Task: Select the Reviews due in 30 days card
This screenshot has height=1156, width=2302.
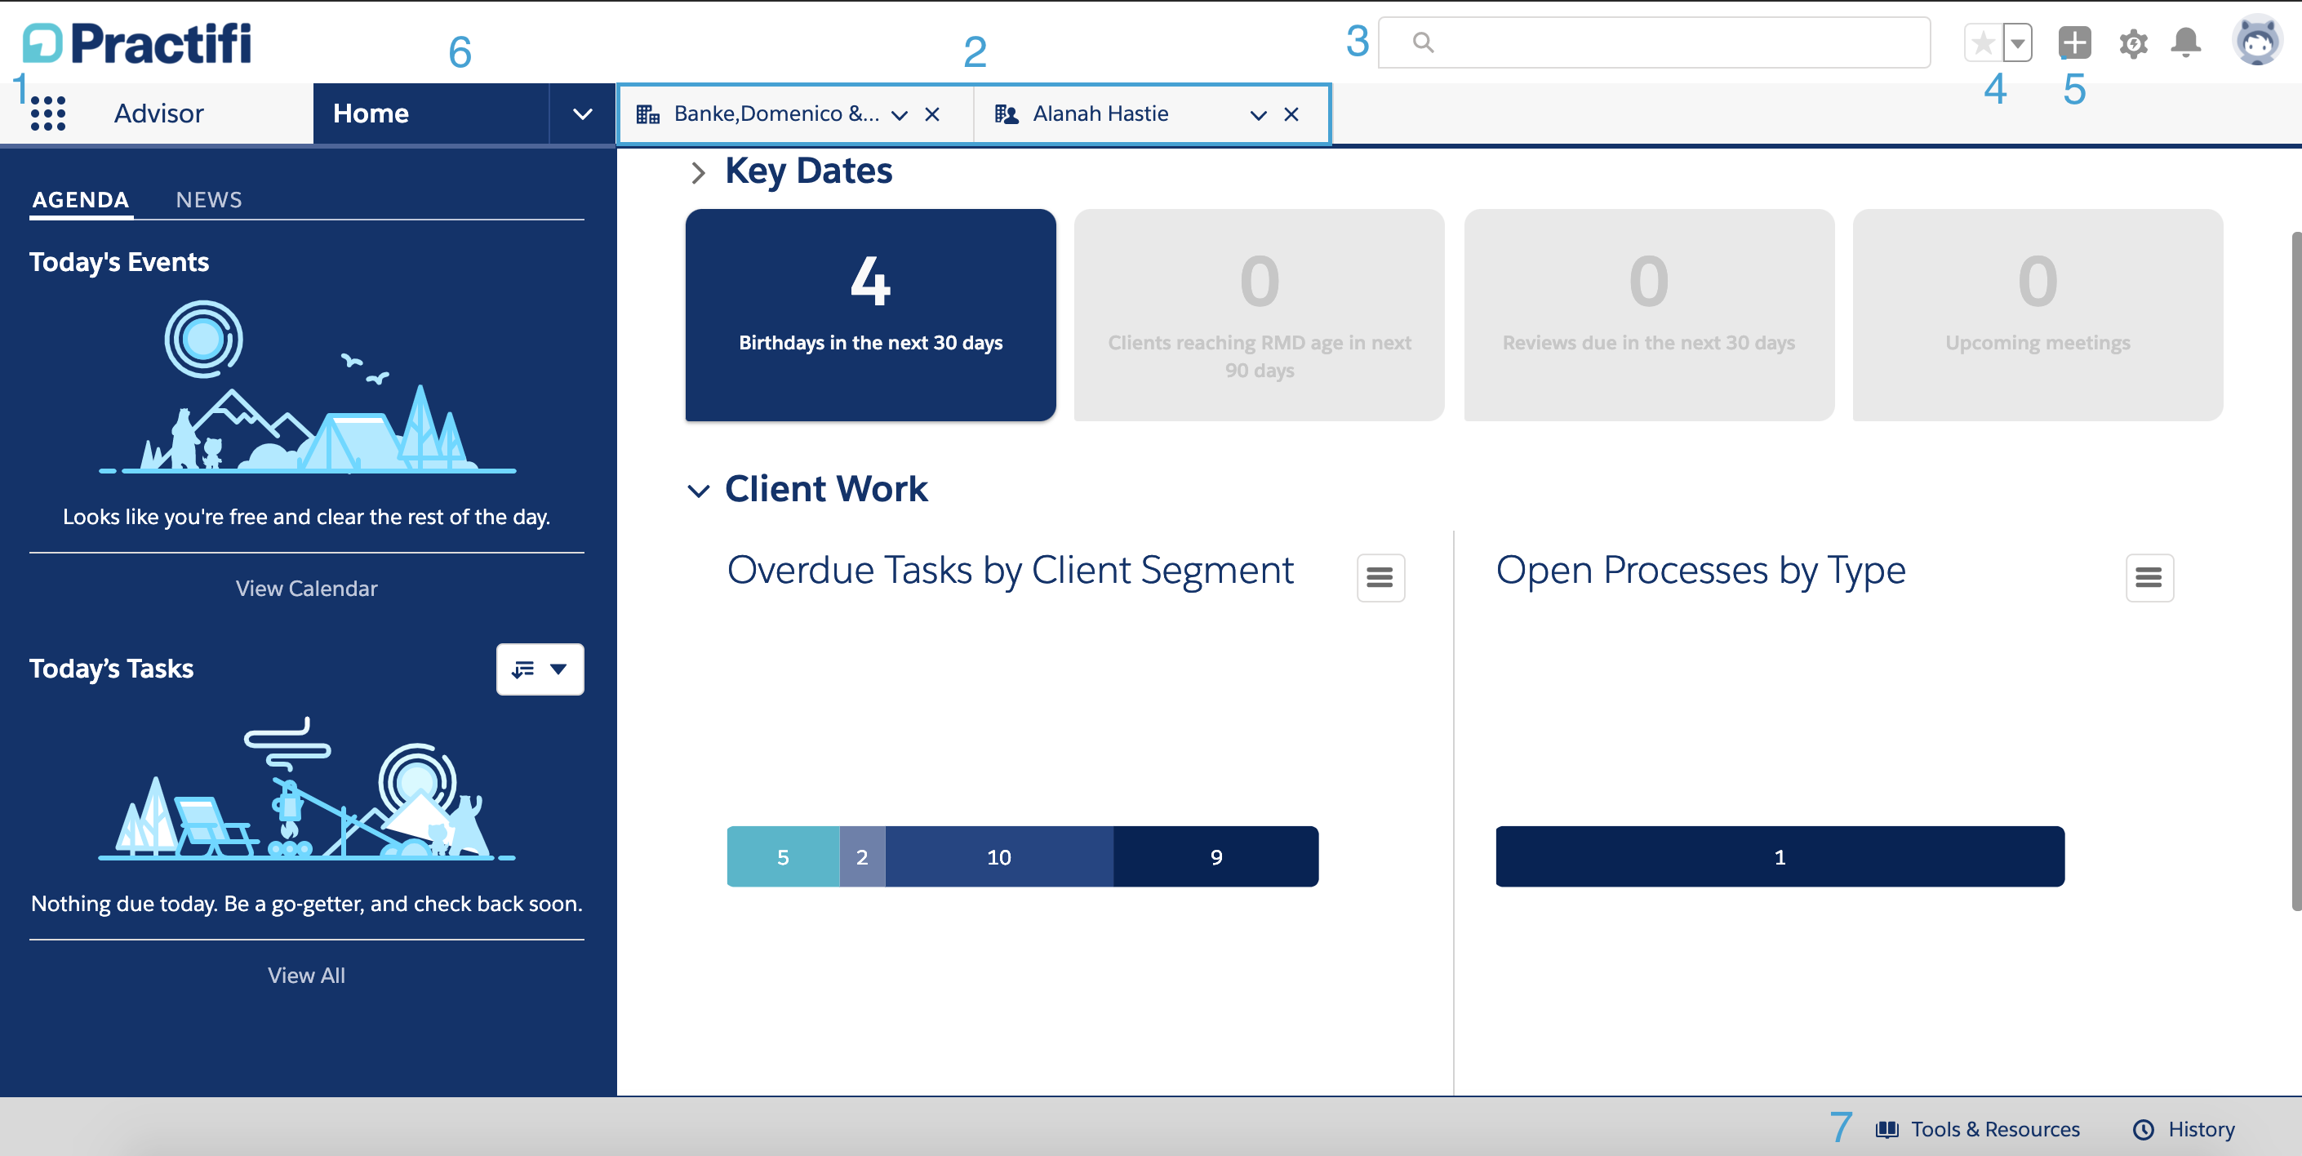Action: (1649, 314)
